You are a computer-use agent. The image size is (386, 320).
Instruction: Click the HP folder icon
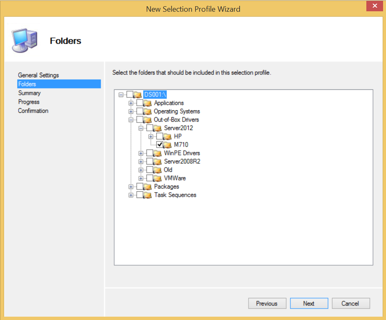point(167,137)
